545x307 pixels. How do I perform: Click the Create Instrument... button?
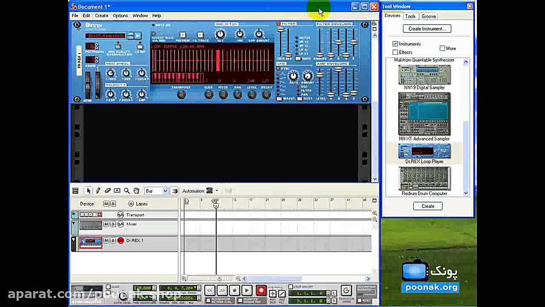(427, 29)
